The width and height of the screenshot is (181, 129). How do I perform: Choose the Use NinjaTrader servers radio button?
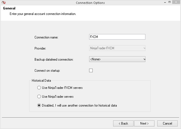tap(39, 97)
